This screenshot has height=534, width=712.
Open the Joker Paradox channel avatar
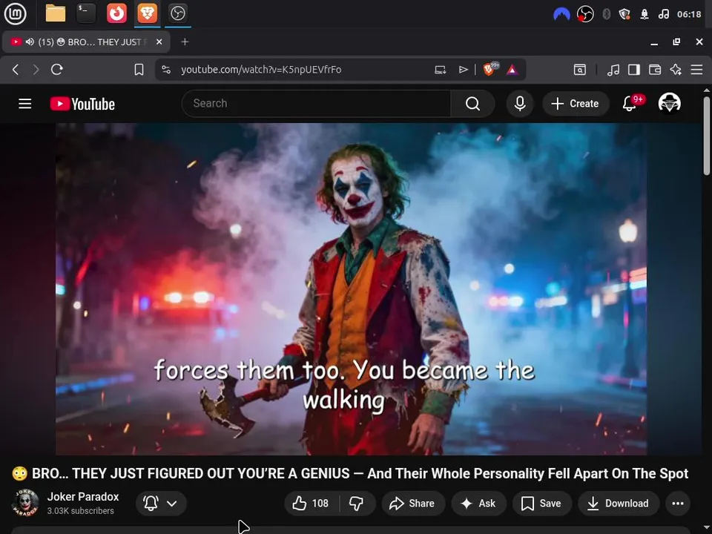[25, 503]
